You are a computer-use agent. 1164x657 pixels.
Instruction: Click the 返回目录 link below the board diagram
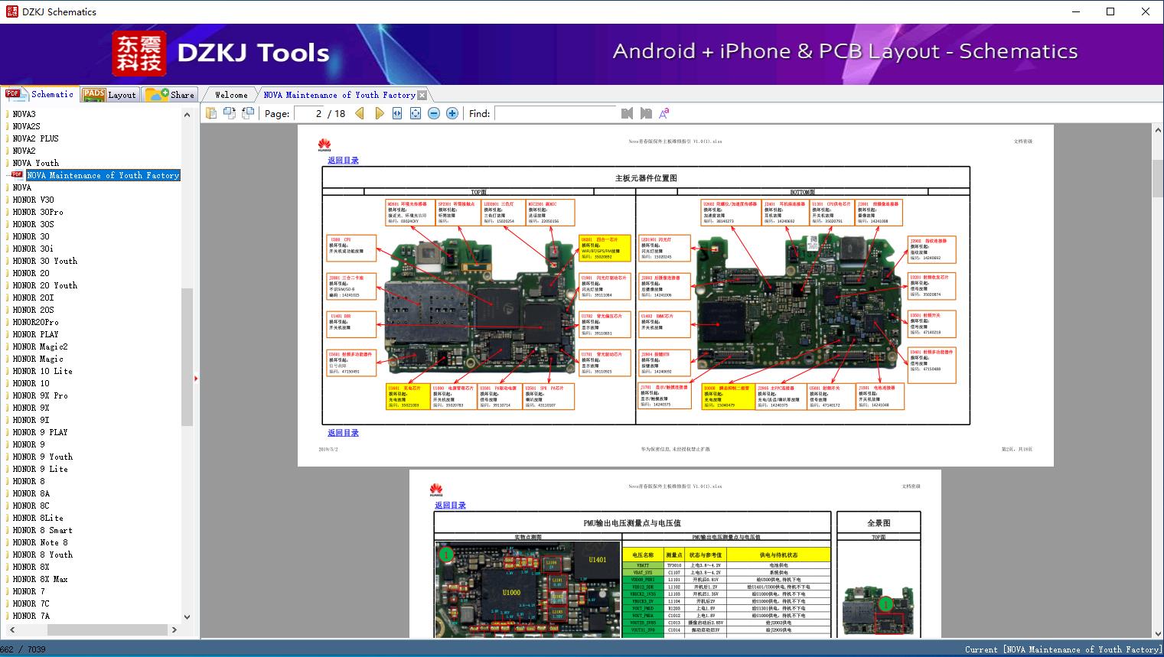pyautogui.click(x=343, y=433)
